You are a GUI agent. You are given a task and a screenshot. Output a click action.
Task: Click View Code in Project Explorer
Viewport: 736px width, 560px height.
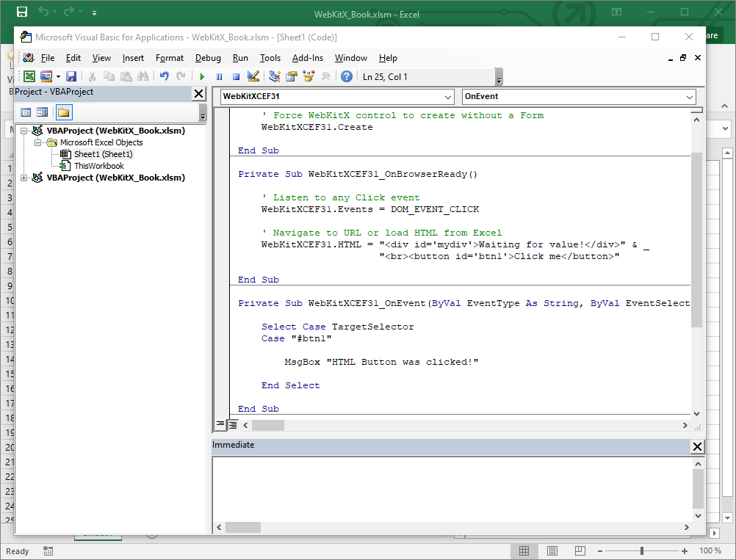tap(26, 112)
